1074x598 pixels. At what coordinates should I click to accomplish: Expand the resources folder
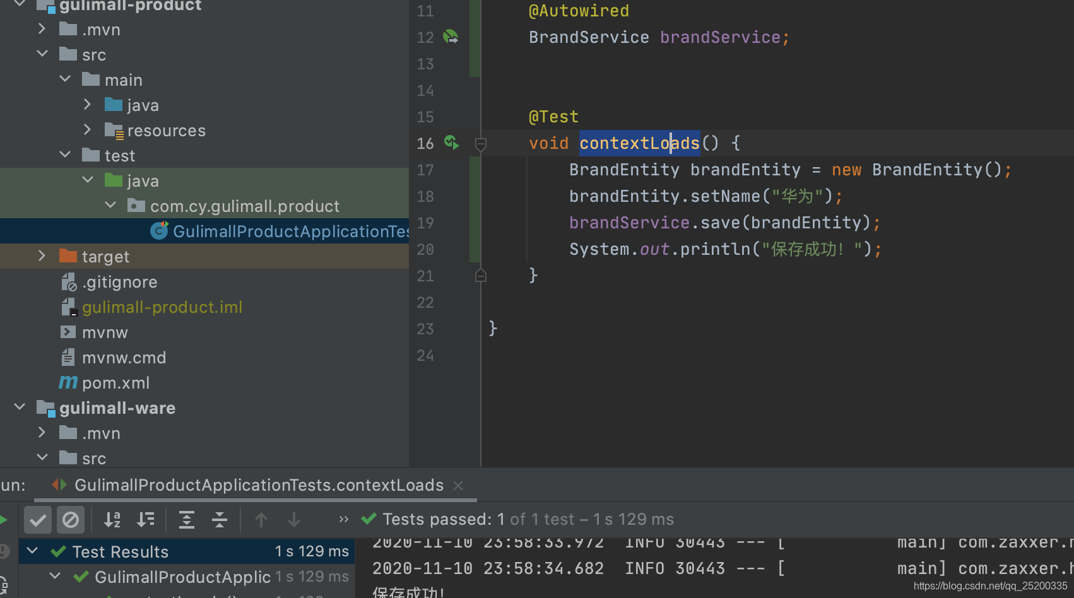(88, 130)
